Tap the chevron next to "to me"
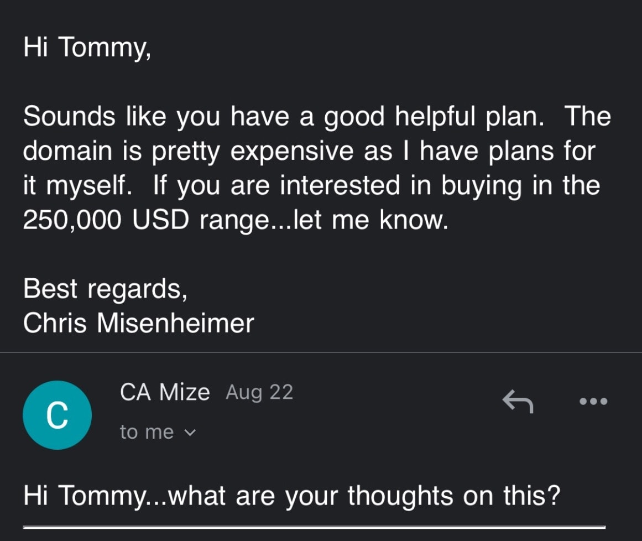Screen dimensions: 642x541 pos(190,433)
